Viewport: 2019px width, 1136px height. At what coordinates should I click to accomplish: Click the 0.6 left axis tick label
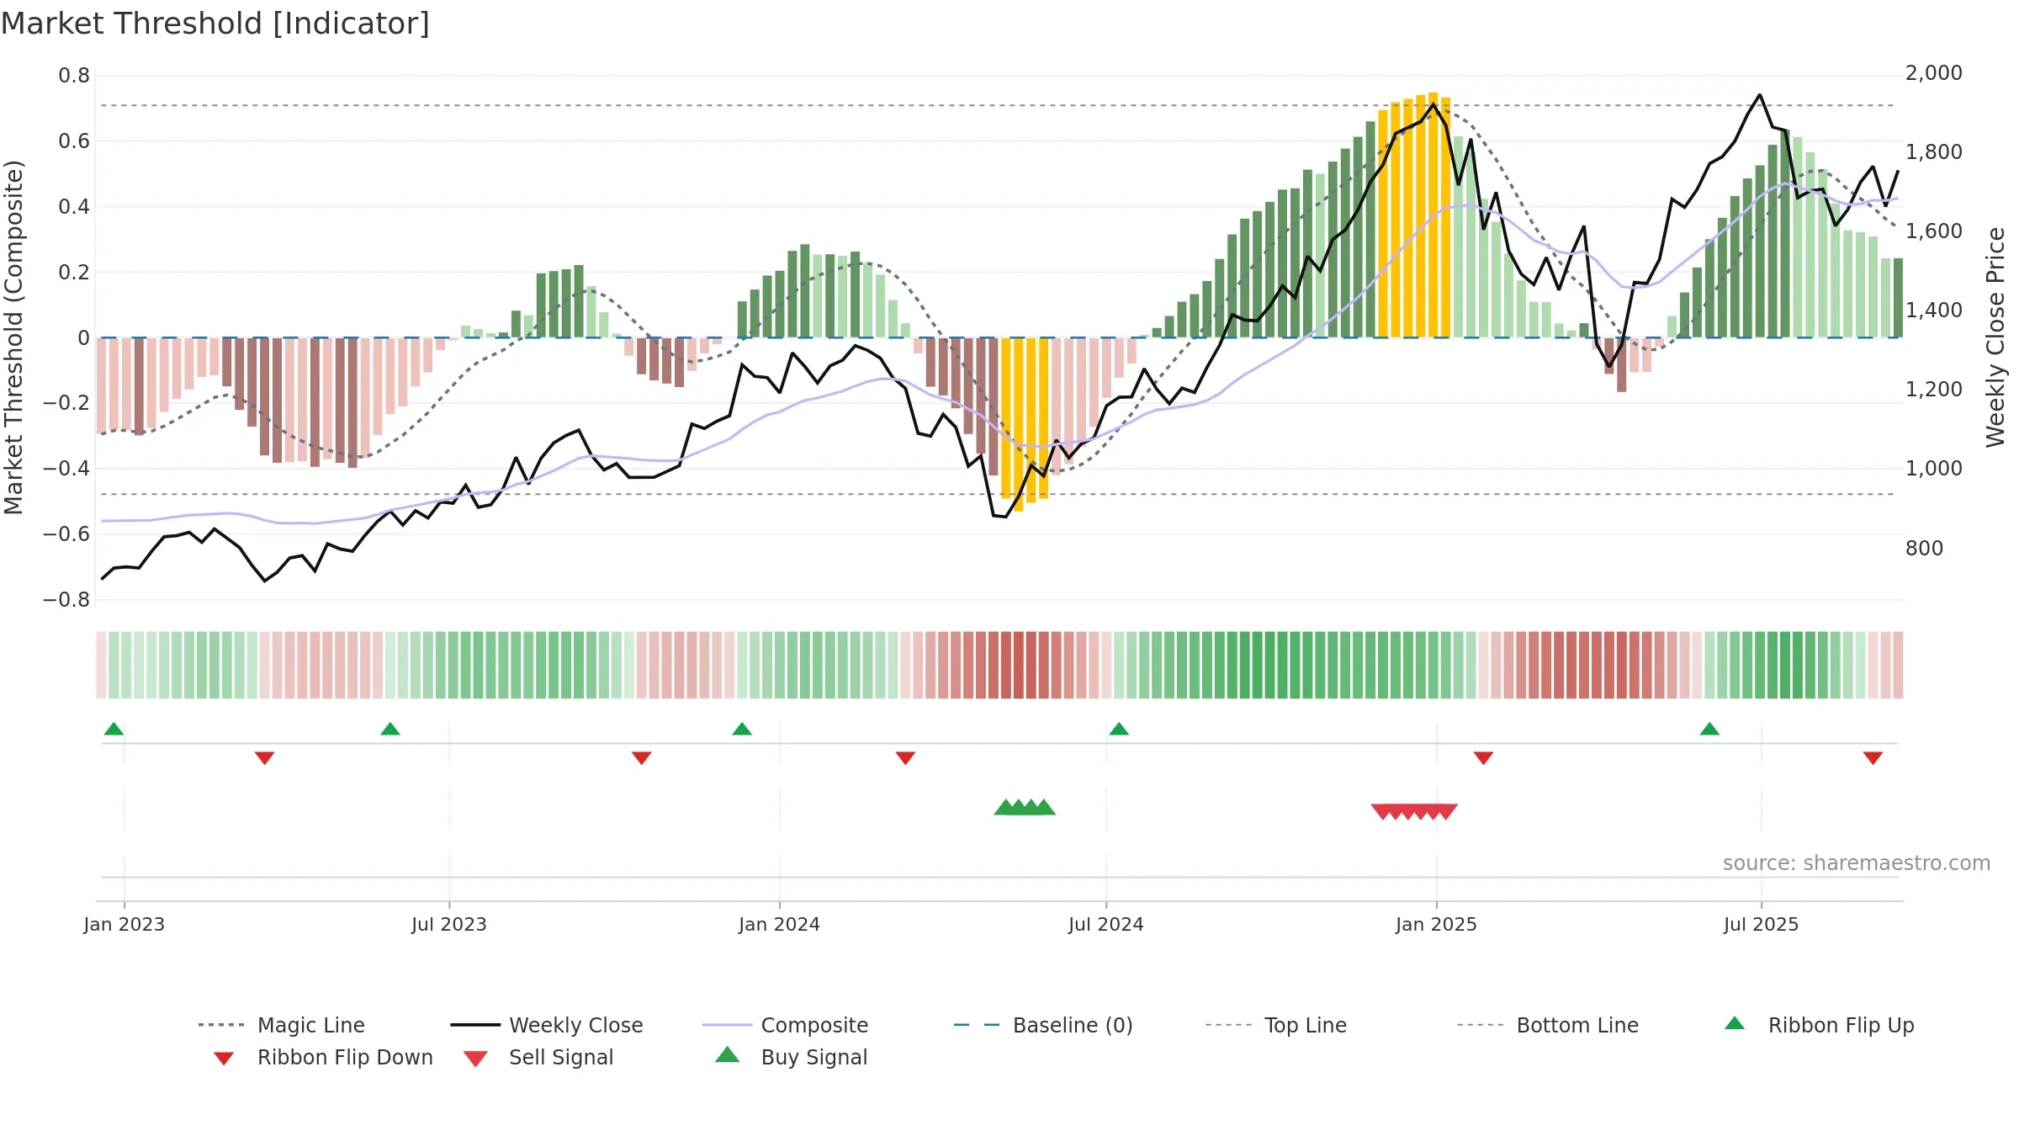(x=74, y=141)
